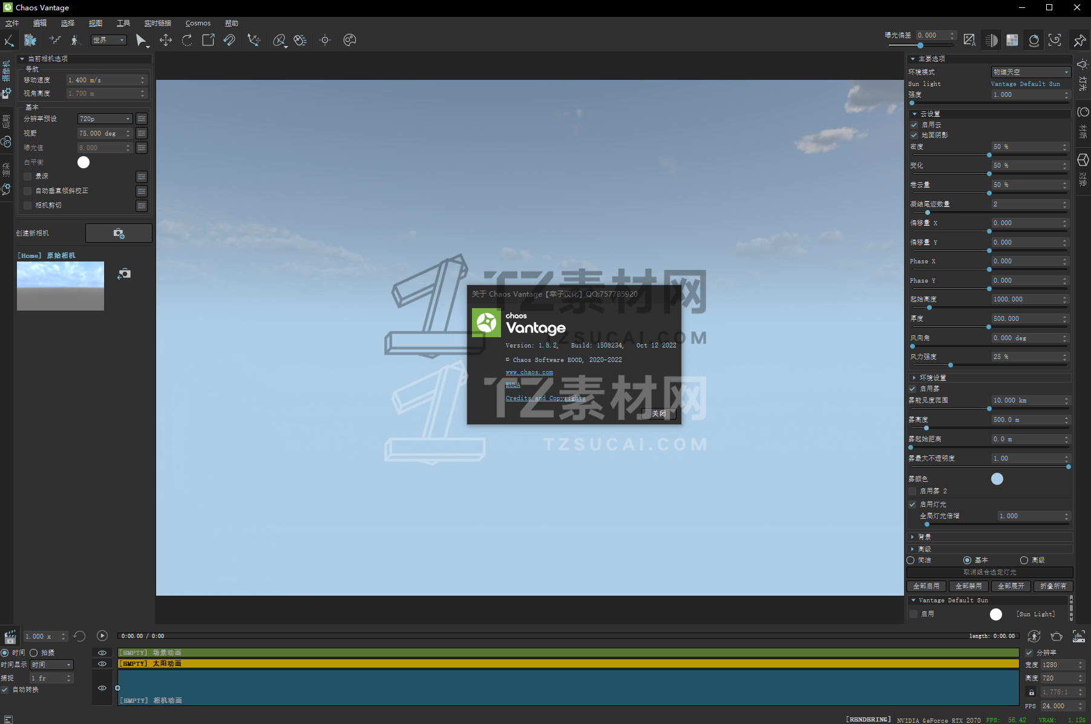This screenshot has height=724, width=1091.
Task: Click the 全部启用 enable all button
Action: click(926, 586)
